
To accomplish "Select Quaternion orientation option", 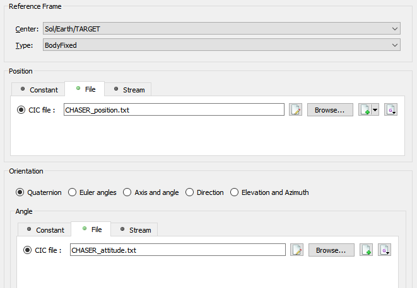I will [x=38, y=192].
